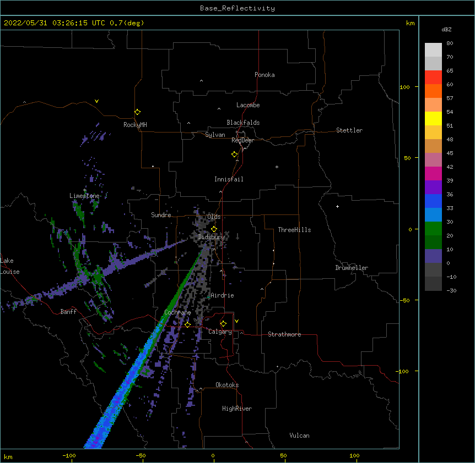Click the Innisfail label
This screenshot has width=475, height=463.
pyautogui.click(x=229, y=179)
